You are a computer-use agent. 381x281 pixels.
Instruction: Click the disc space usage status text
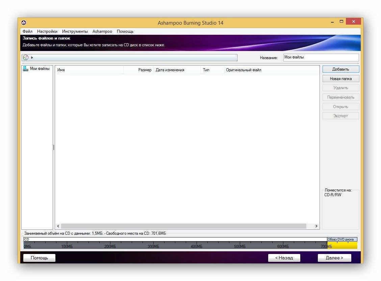[95, 233]
